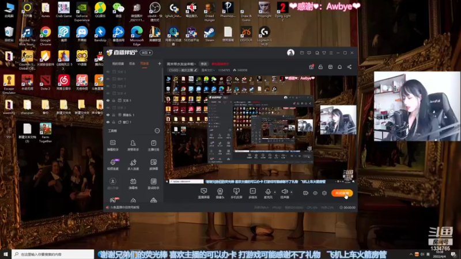The width and height of the screenshot is (461, 259).
Task: Expand the speaker options arrow
Action: click(292, 192)
